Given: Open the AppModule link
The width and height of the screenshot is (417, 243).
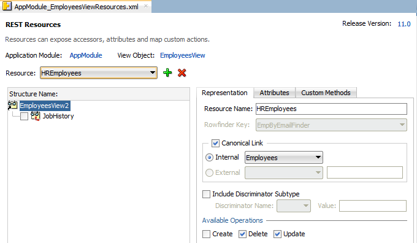Looking at the screenshot, I should [x=86, y=55].
